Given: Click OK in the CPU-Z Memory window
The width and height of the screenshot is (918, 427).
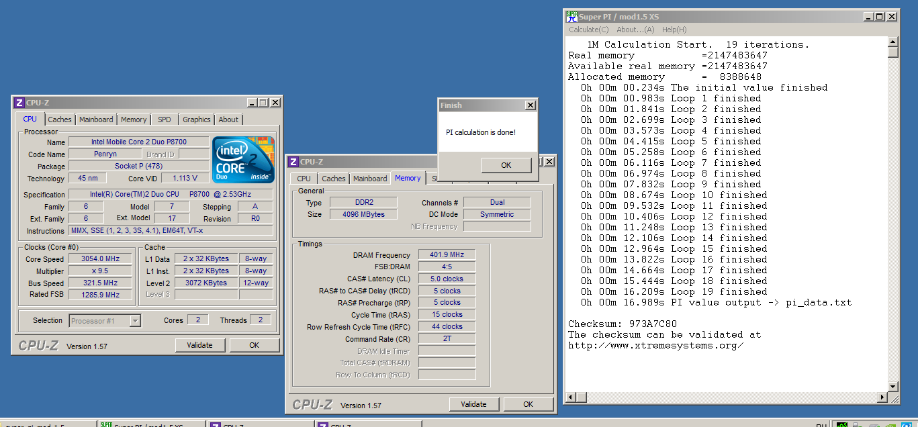Looking at the screenshot, I should click(529, 404).
